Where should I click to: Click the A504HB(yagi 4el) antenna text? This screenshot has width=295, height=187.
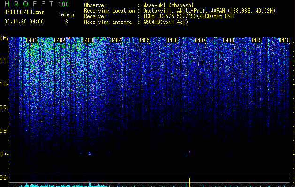click(x=166, y=22)
